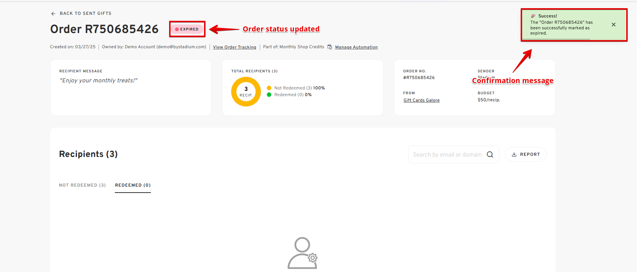Click the Redeemed (0) 0% legend text

click(293, 95)
